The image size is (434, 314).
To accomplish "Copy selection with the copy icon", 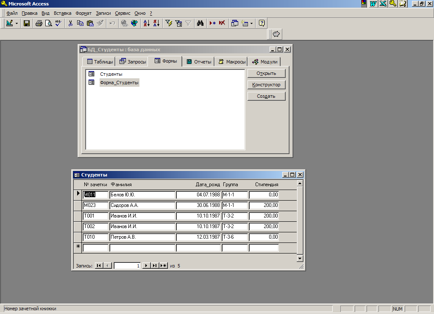I will (x=80, y=23).
